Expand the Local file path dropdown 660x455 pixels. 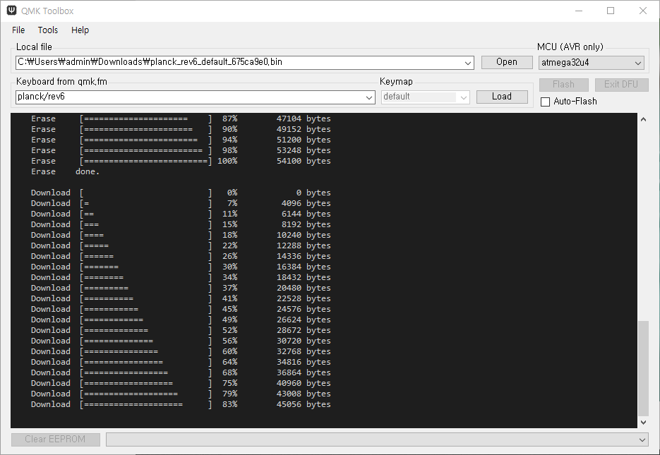point(467,63)
